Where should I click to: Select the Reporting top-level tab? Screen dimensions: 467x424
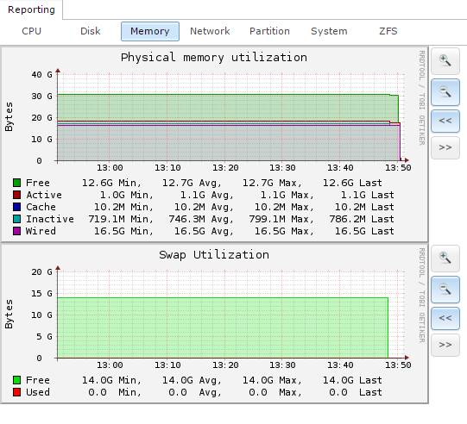[x=31, y=9]
